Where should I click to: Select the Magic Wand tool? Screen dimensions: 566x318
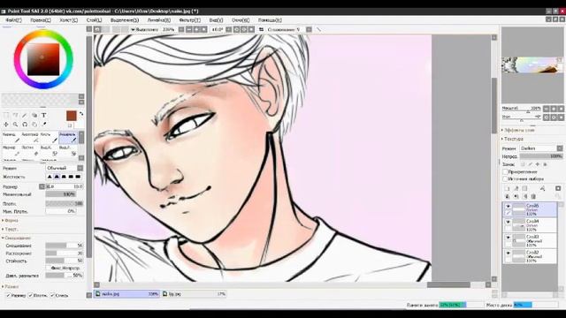coord(25,116)
